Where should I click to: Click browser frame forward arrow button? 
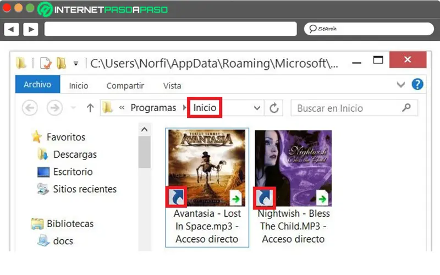(31, 29)
